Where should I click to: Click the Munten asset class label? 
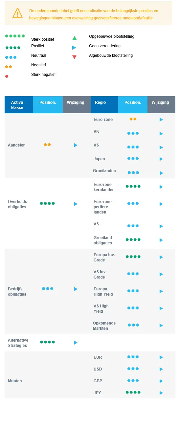[15, 381]
